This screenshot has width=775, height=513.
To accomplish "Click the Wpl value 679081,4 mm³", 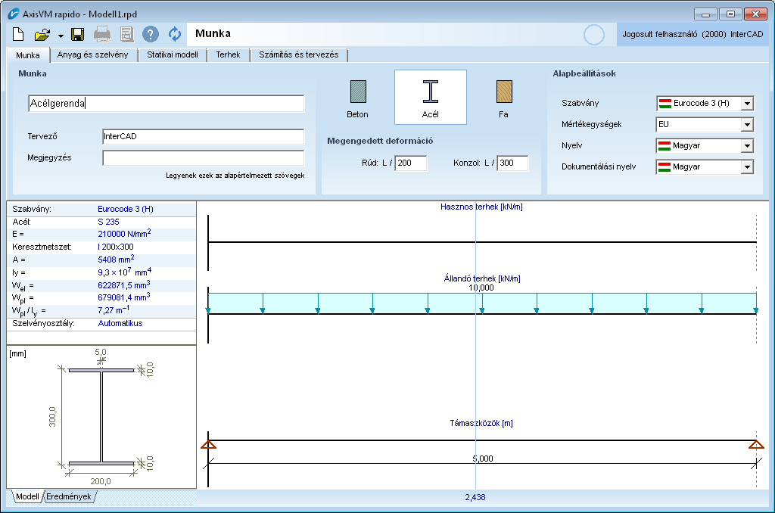I will click(124, 297).
